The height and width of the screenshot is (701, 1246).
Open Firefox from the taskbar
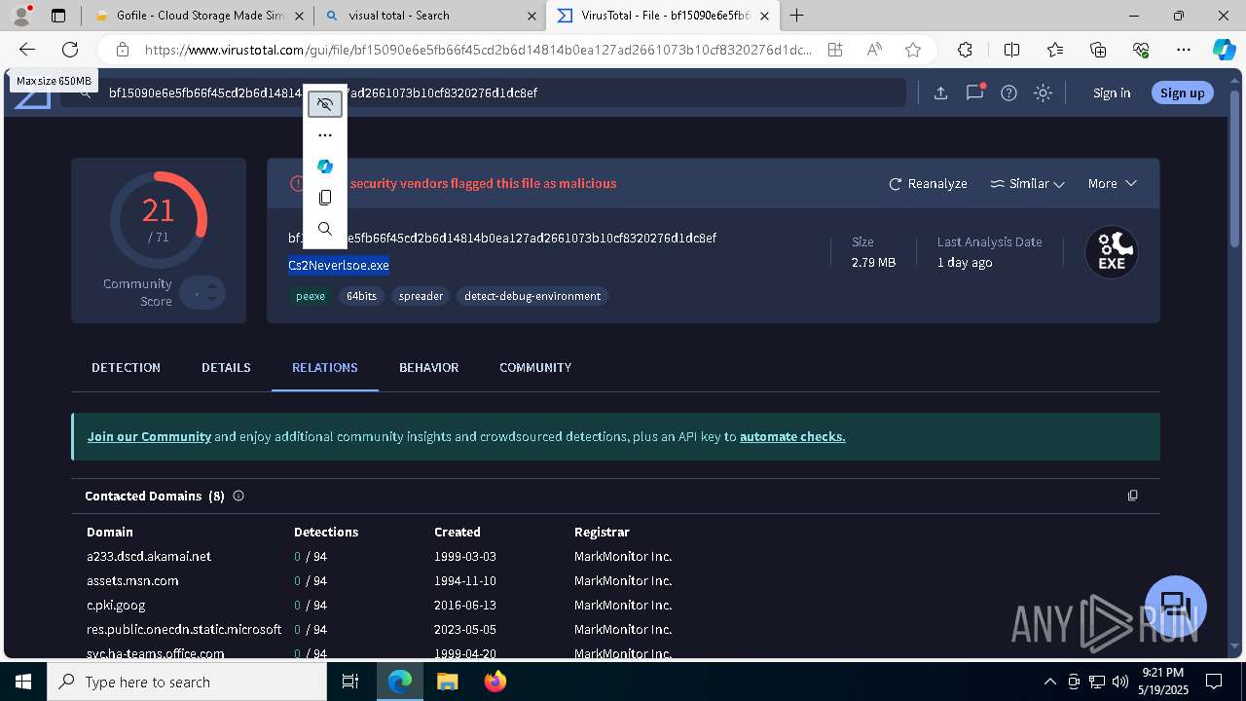495,682
